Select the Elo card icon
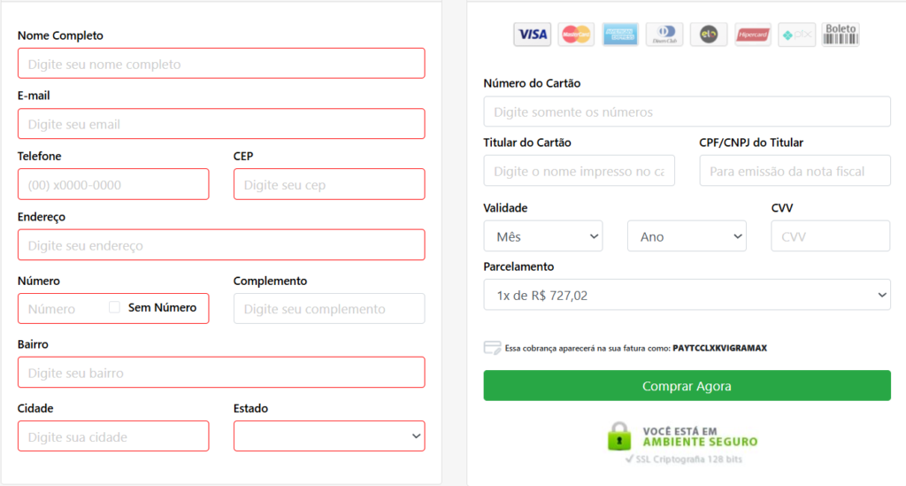Viewport: 906px width, 486px height. pos(709,35)
